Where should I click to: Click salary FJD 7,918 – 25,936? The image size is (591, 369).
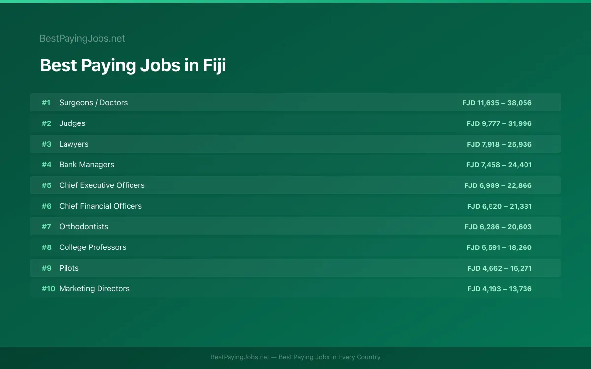pos(499,144)
